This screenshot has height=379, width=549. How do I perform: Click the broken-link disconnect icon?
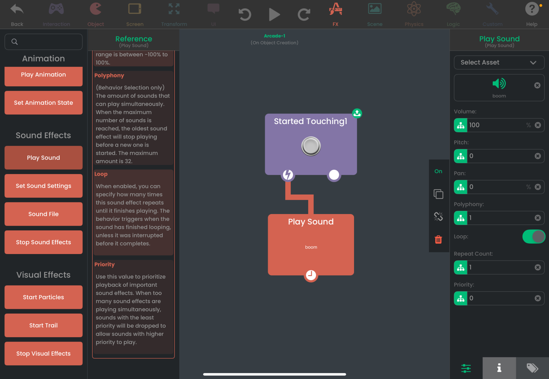pyautogui.click(x=438, y=217)
